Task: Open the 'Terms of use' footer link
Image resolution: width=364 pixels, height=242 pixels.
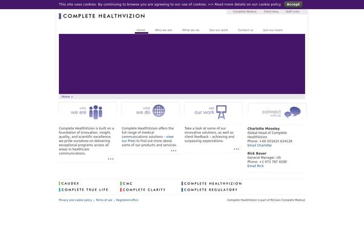Action: (x=104, y=200)
